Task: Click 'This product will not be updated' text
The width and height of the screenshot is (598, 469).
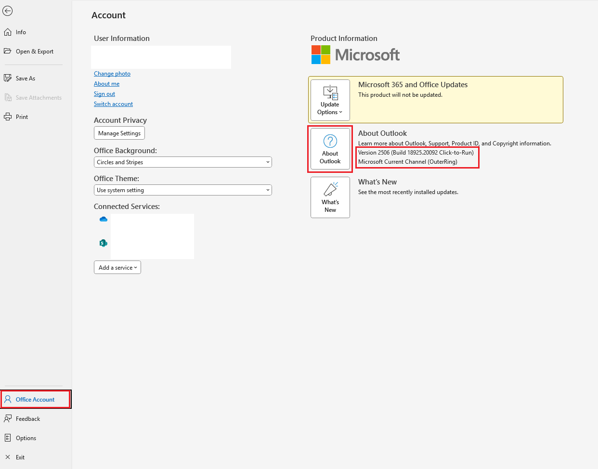Action: [400, 95]
